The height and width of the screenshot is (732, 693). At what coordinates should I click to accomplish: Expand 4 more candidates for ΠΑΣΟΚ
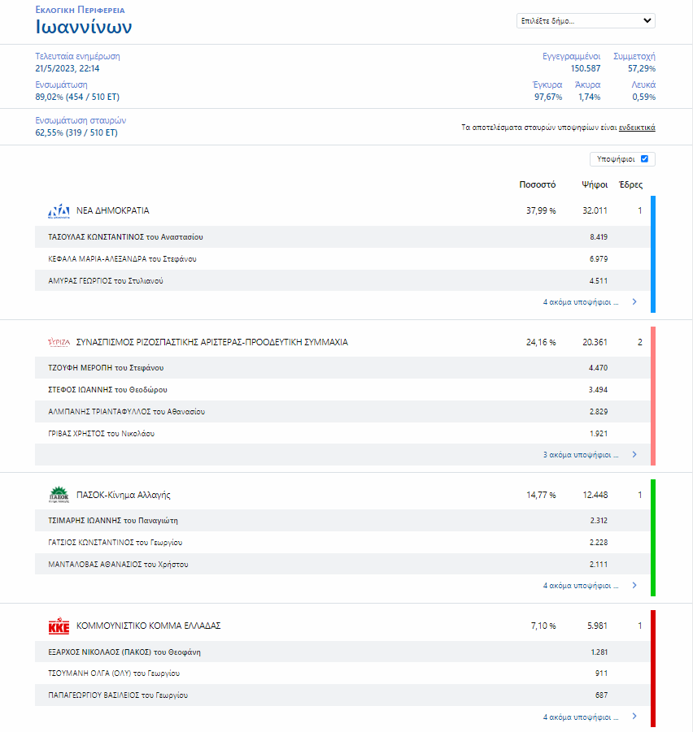580,586
